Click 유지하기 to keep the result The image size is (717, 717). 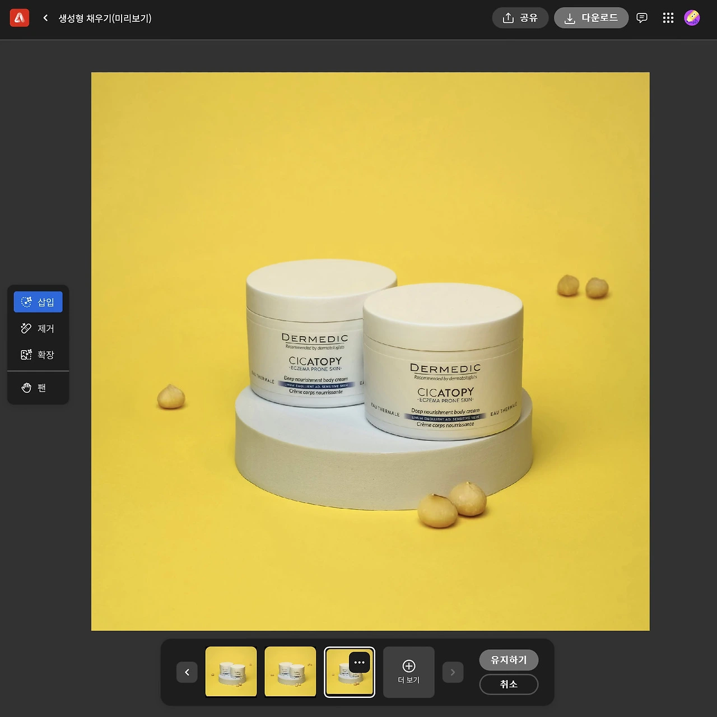click(x=509, y=660)
